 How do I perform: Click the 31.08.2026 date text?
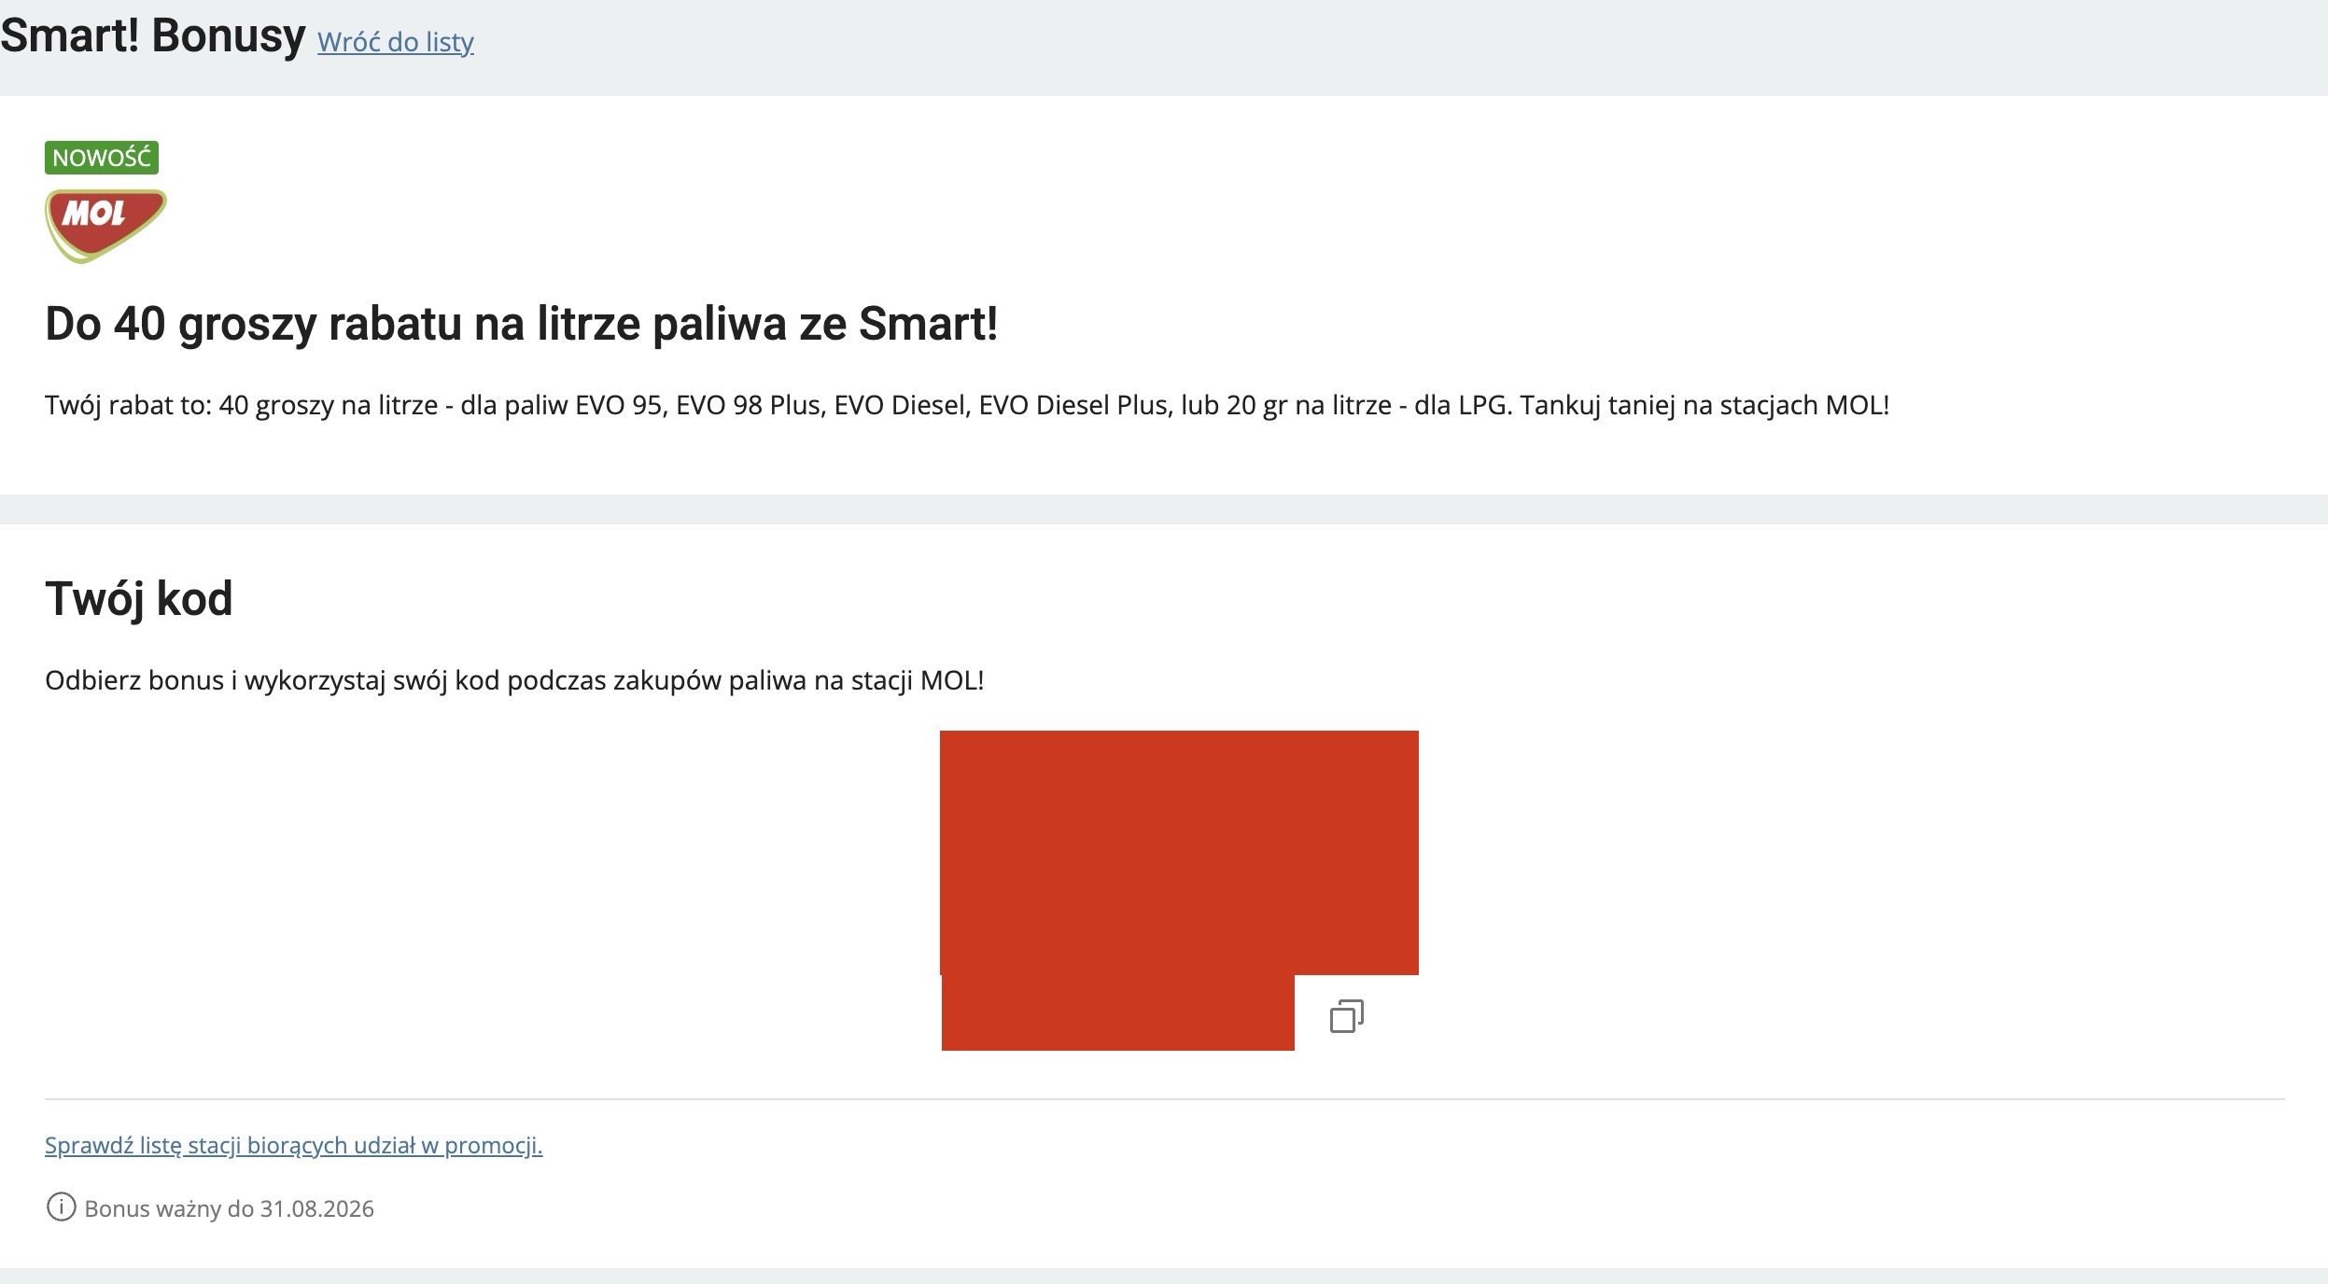[317, 1208]
